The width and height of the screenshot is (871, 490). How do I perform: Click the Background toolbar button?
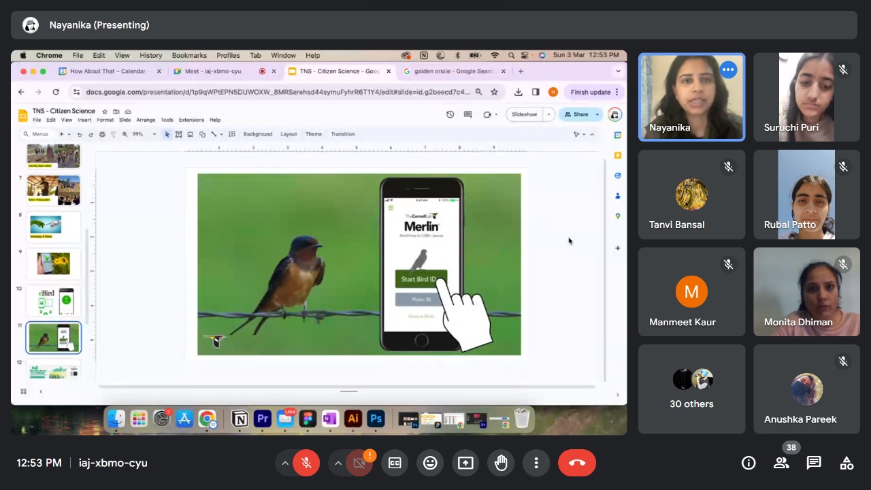258,134
